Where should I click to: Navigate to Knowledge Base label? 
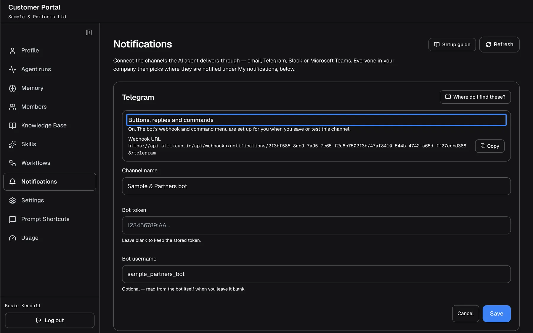pyautogui.click(x=44, y=126)
